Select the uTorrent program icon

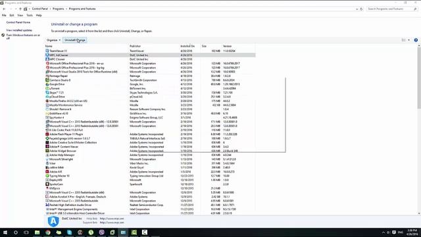[x=47, y=88]
